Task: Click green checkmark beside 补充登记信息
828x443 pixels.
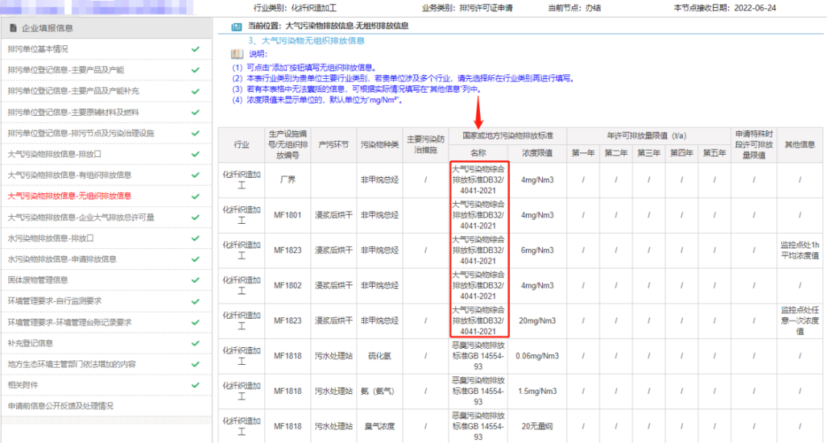Action: point(195,343)
